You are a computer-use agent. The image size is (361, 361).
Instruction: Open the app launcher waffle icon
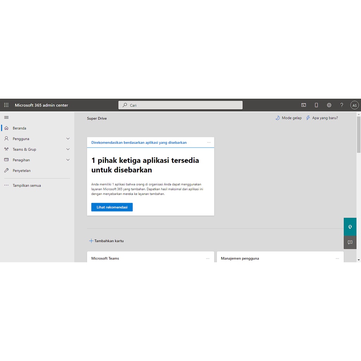pyautogui.click(x=6, y=105)
